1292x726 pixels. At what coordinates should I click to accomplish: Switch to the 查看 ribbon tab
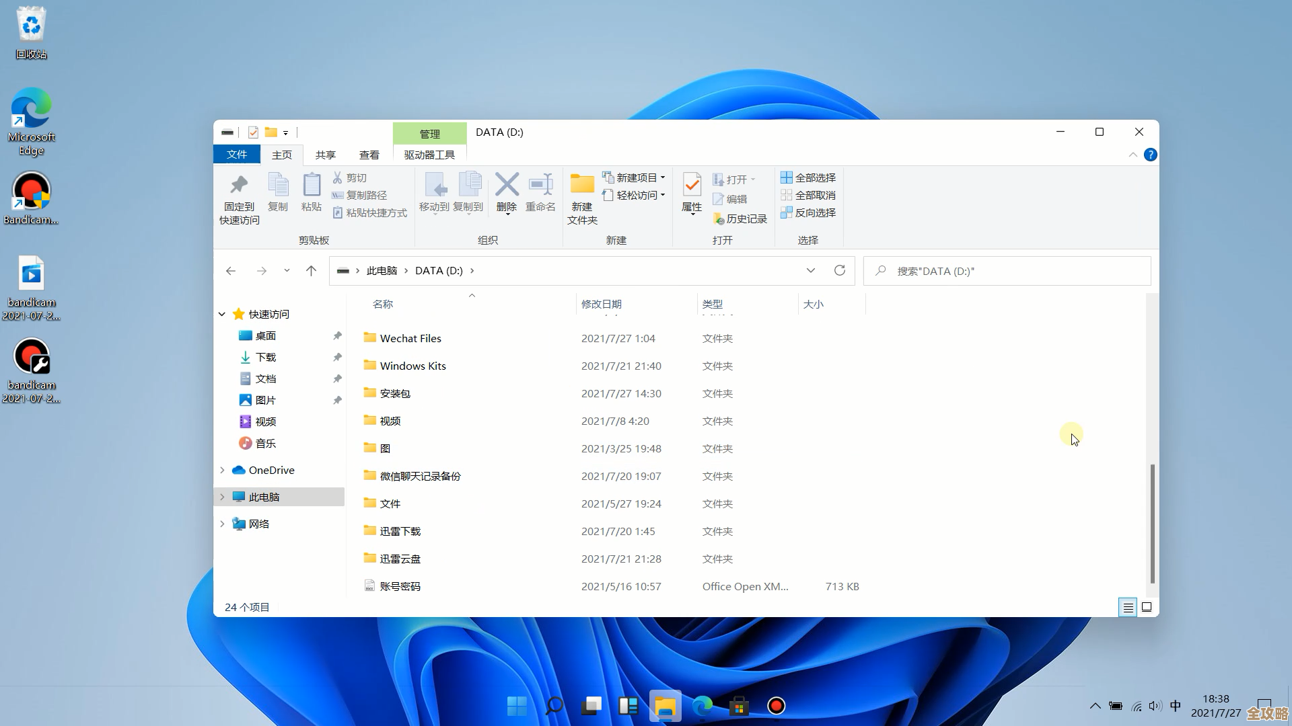(x=369, y=155)
